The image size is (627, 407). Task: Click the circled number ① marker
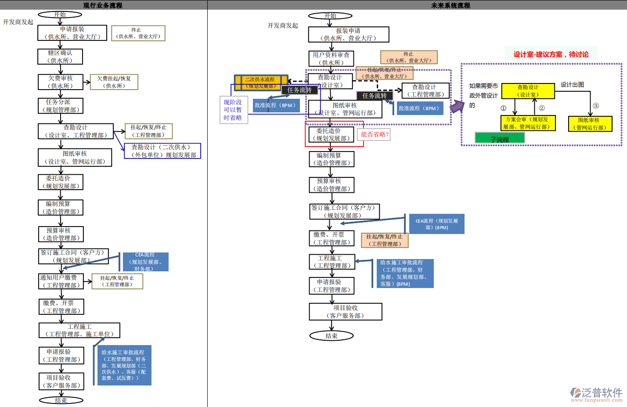(x=503, y=108)
